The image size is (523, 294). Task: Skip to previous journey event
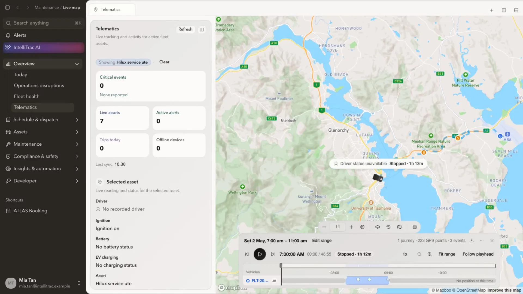[247, 254]
